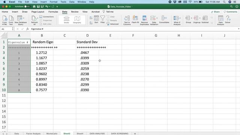Click the insert function fx icon
The image size is (240, 135).
tap(27, 29)
